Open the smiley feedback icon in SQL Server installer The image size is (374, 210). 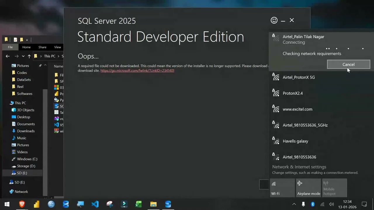(x=274, y=20)
